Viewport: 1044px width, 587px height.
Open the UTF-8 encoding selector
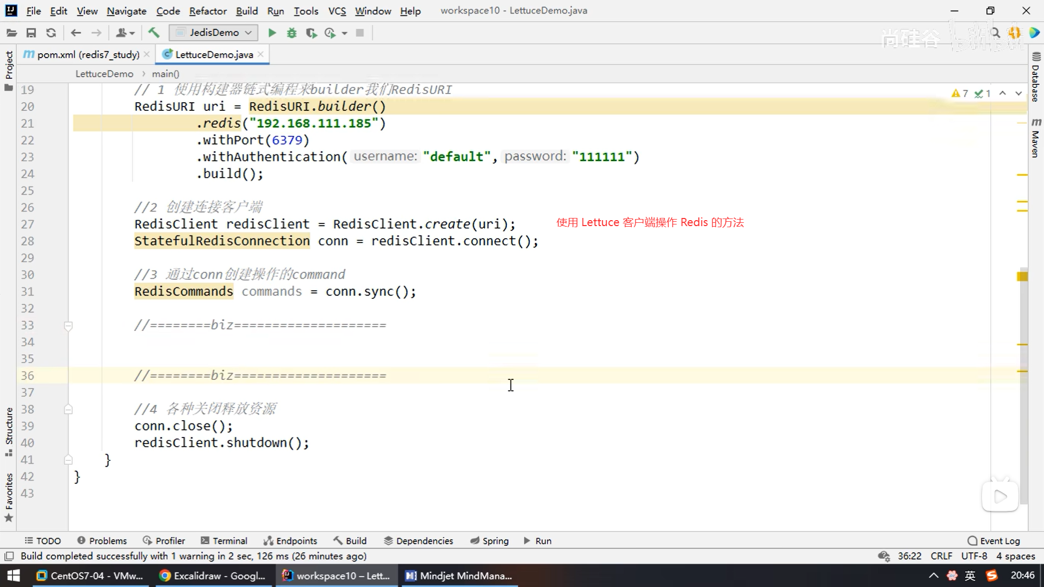(x=974, y=556)
